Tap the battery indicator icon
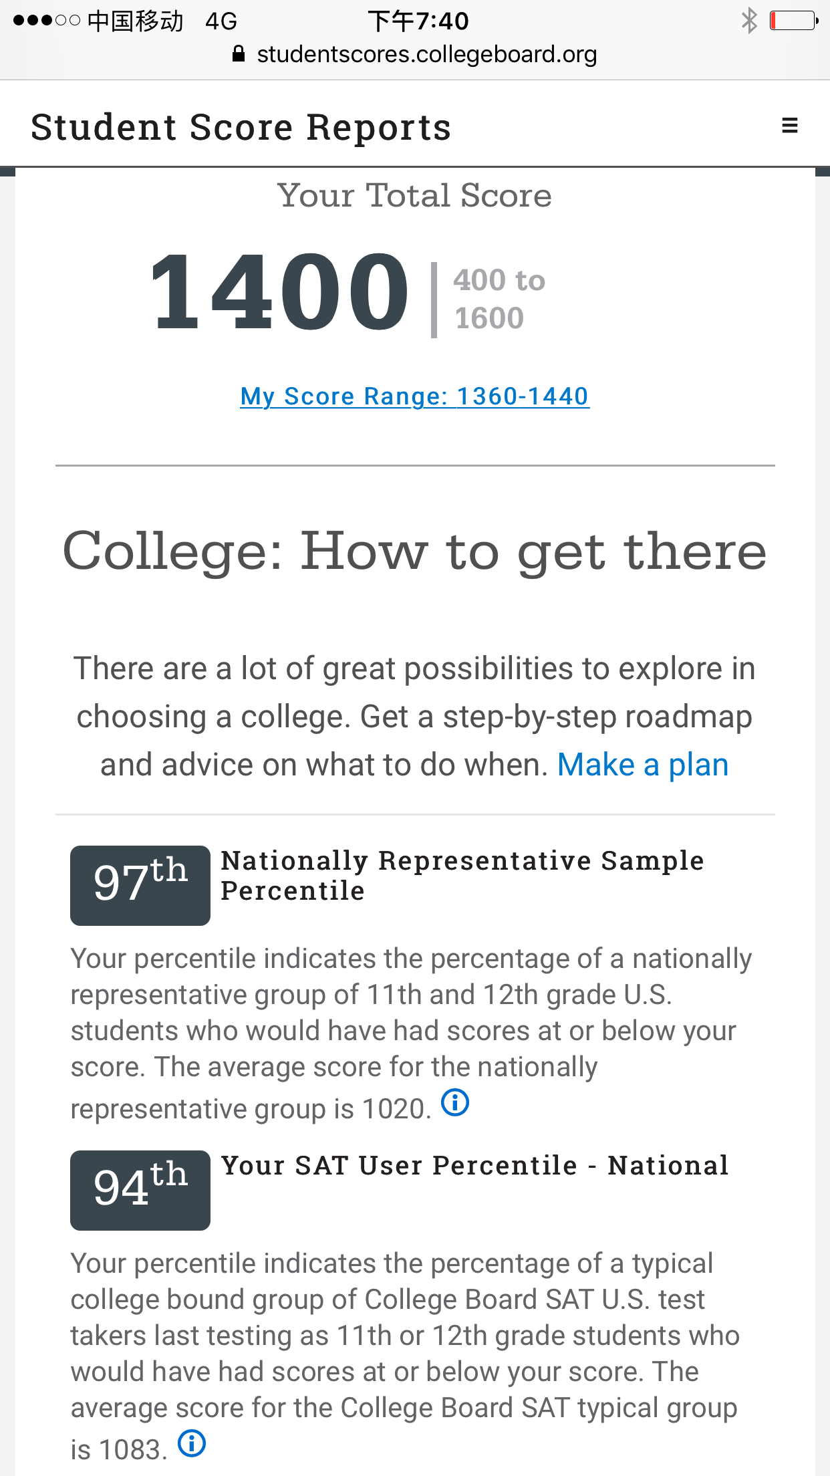This screenshot has width=830, height=1476. (x=793, y=21)
